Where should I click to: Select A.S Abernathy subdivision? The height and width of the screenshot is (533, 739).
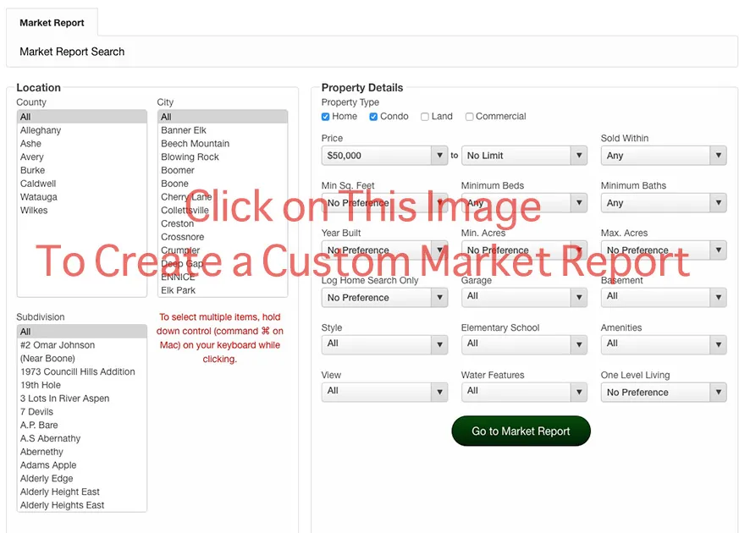click(82, 438)
